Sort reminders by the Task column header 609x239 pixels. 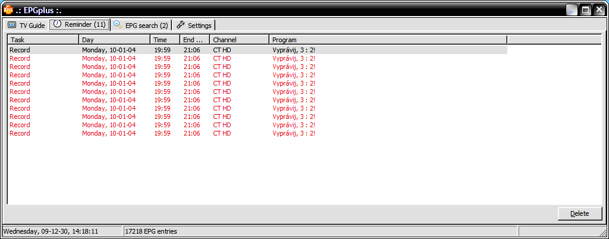coord(43,40)
